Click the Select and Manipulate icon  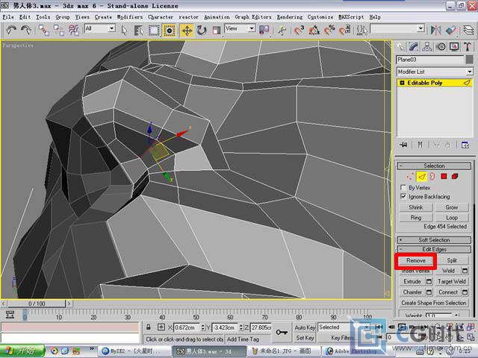pyautogui.click(x=282, y=30)
